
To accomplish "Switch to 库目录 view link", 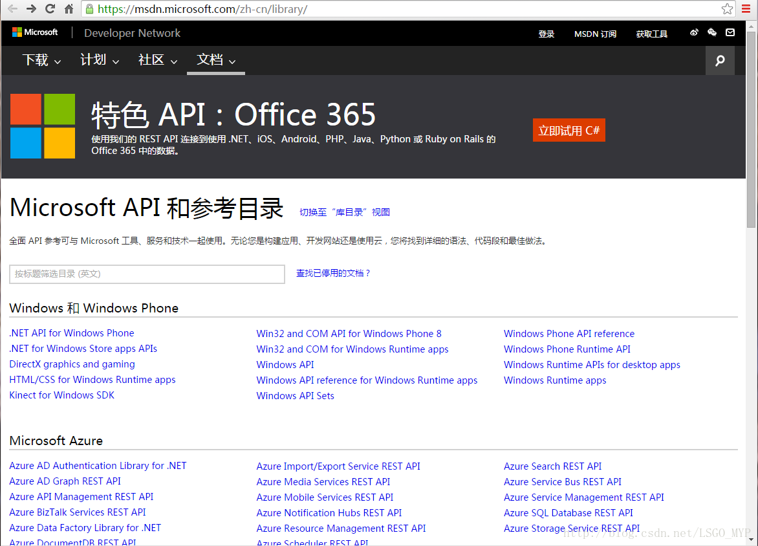I will point(345,212).
